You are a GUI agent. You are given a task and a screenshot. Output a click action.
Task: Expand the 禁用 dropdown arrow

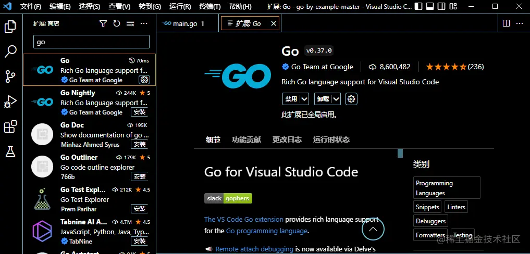(304, 99)
